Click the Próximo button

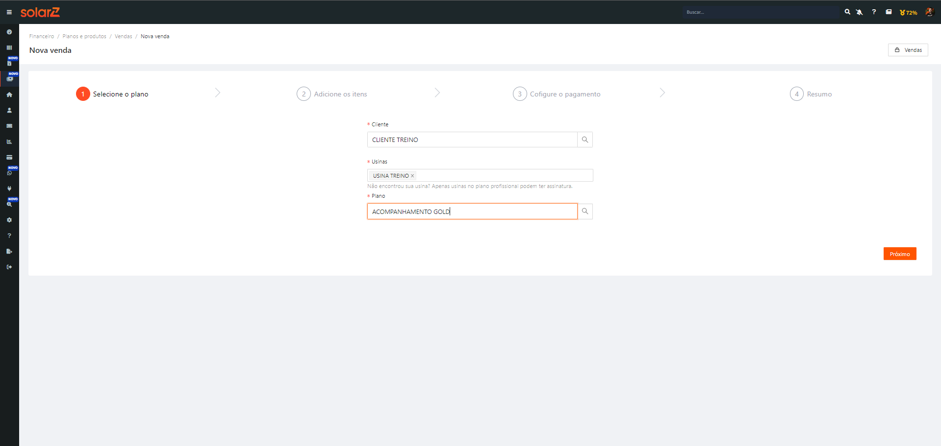pyautogui.click(x=899, y=254)
